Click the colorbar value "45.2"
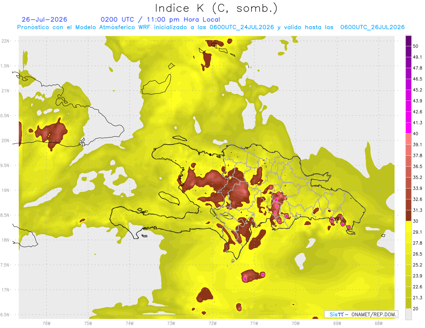This screenshot has width=425, height=328. 418,90
